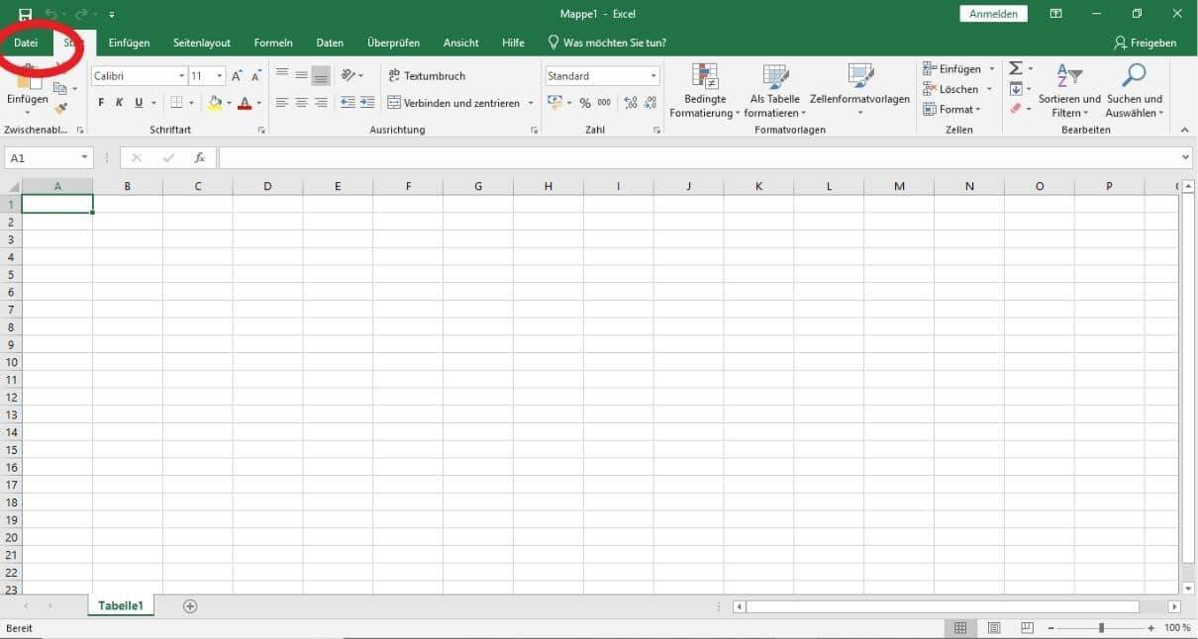
Task: Open the Name Box dropdown arrow
Action: click(84, 158)
